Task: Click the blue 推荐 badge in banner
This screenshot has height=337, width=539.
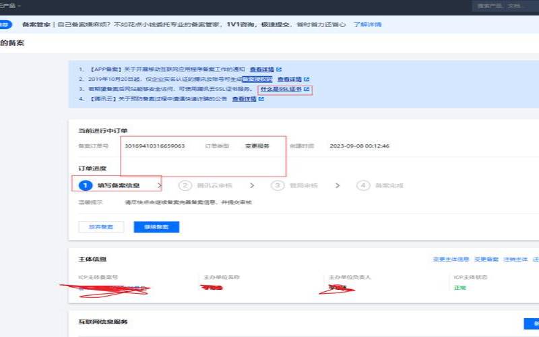Action: pos(5,24)
